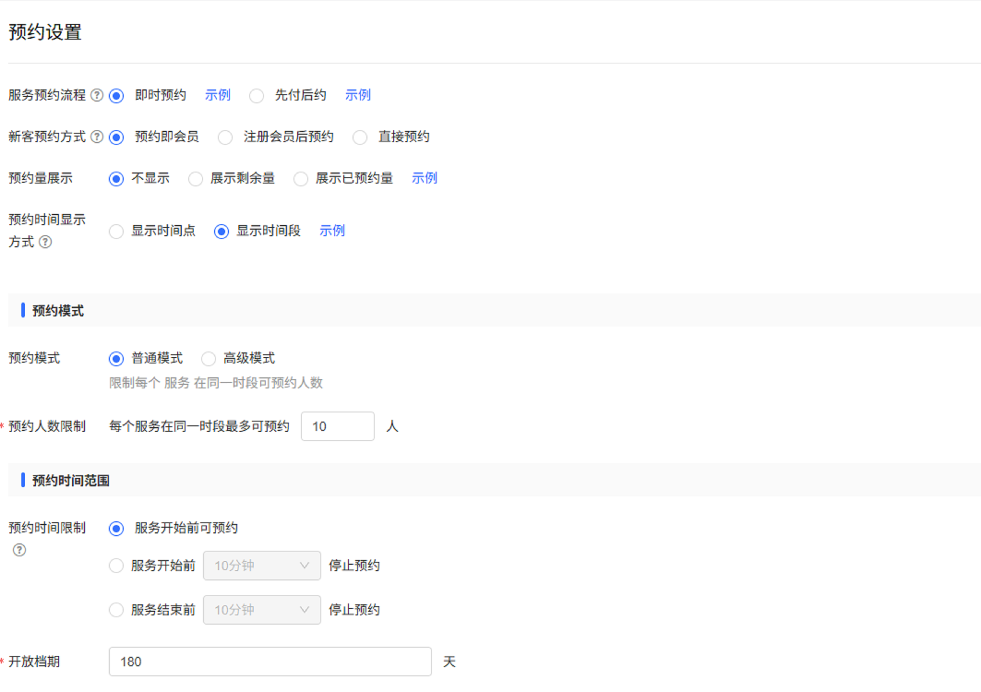
Task: Open 示例 link next to 展示已预约量
Action: tap(424, 178)
